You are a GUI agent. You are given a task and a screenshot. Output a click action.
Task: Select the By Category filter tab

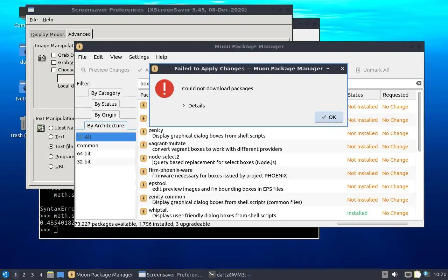[105, 93]
